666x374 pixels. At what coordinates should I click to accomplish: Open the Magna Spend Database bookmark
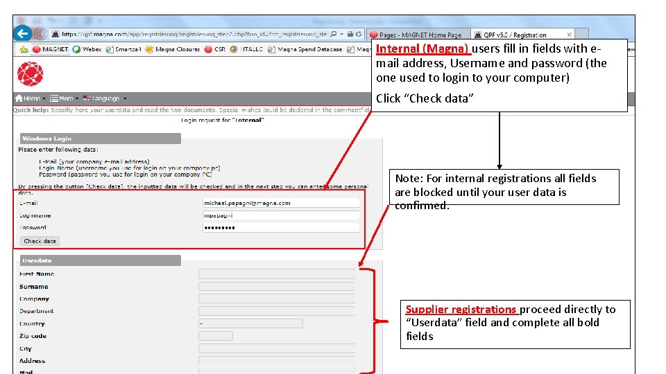click(x=305, y=49)
